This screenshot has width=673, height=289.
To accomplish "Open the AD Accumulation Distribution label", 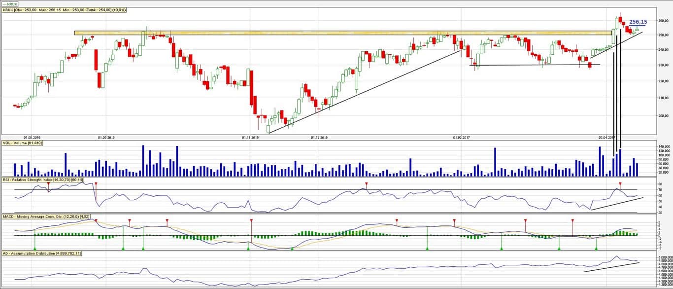I will point(42,253).
